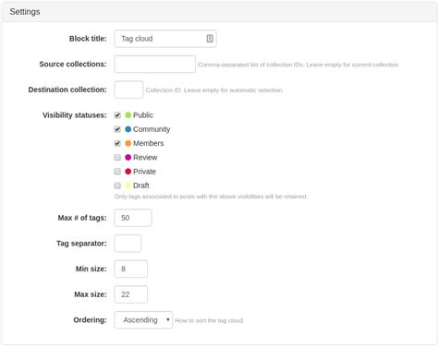Click the Community label text
438x347 pixels.
point(152,129)
